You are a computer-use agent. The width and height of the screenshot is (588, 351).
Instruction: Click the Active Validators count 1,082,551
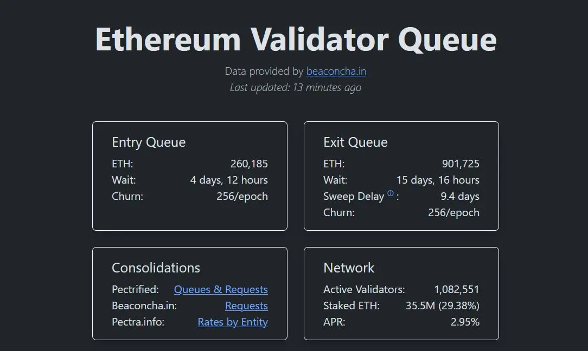point(456,290)
